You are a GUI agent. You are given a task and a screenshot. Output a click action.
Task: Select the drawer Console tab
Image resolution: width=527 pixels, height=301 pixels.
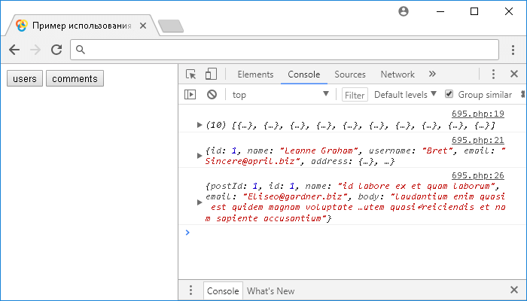pyautogui.click(x=223, y=290)
